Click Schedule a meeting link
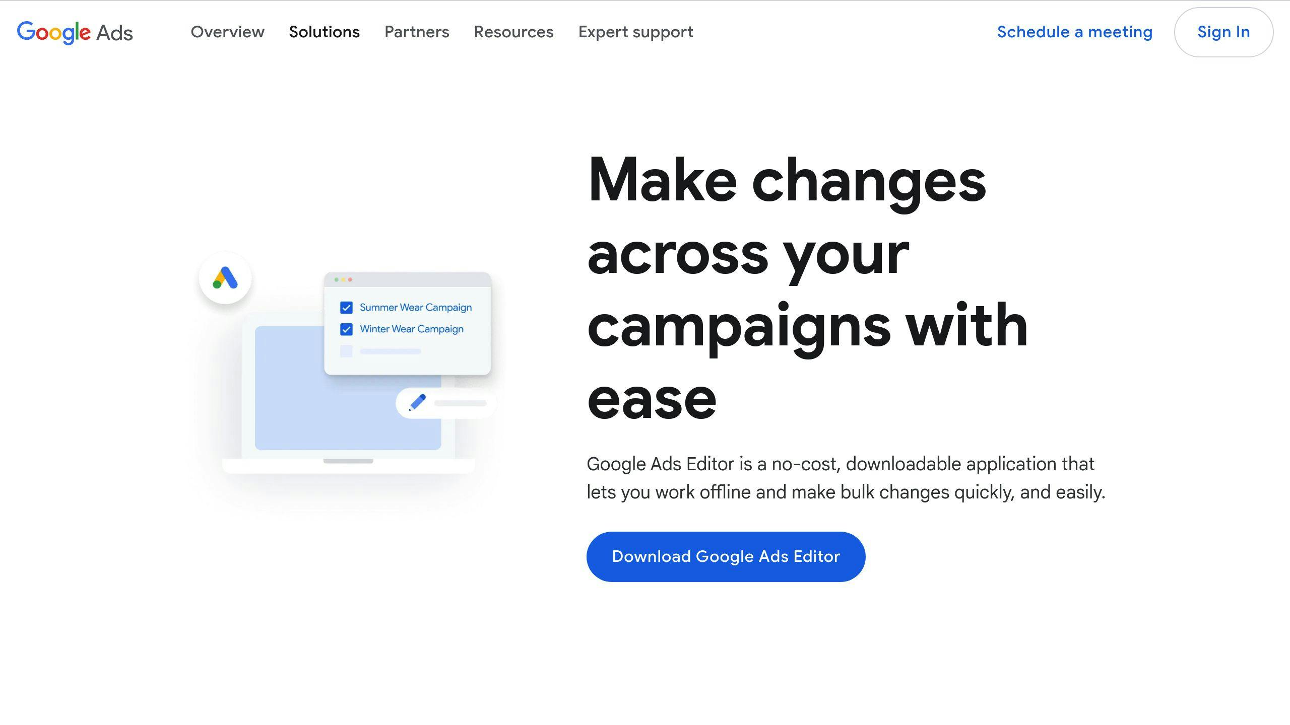1290x725 pixels. click(1075, 32)
